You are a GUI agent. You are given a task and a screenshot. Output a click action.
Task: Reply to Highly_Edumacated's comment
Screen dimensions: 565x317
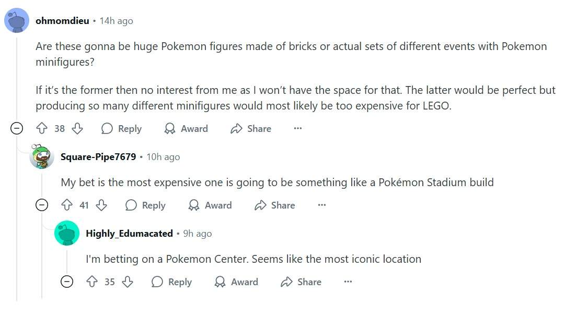(x=172, y=282)
